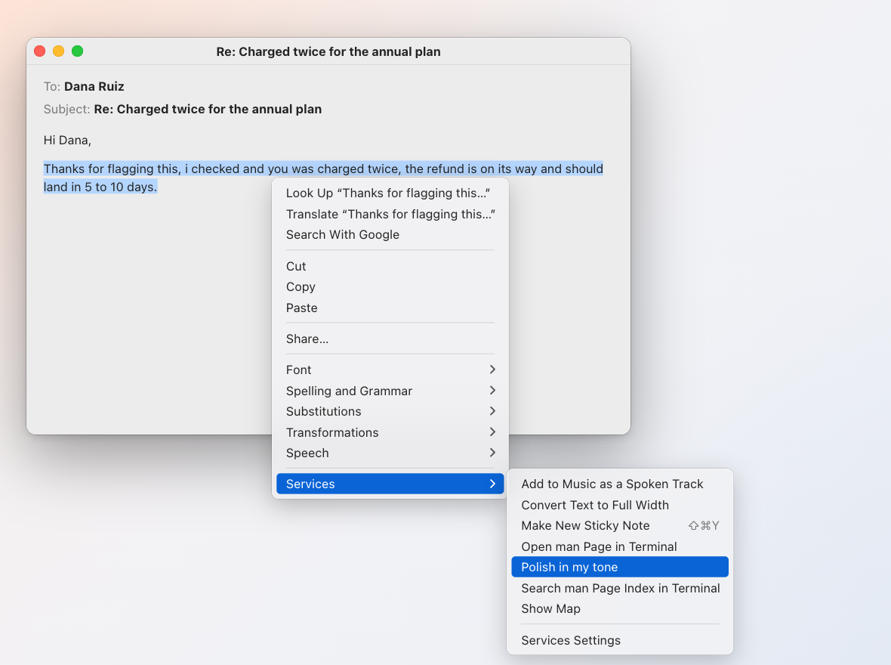
Task: Click Search With Google
Action: [x=390, y=235]
